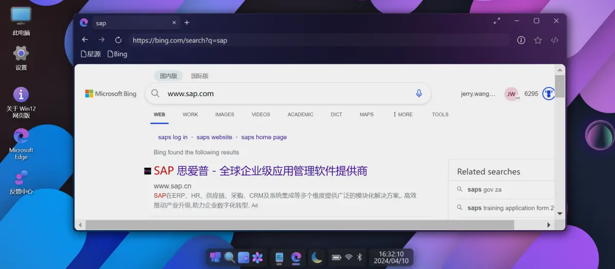
Task: Click the Microsoft Bing logo
Action: (111, 94)
